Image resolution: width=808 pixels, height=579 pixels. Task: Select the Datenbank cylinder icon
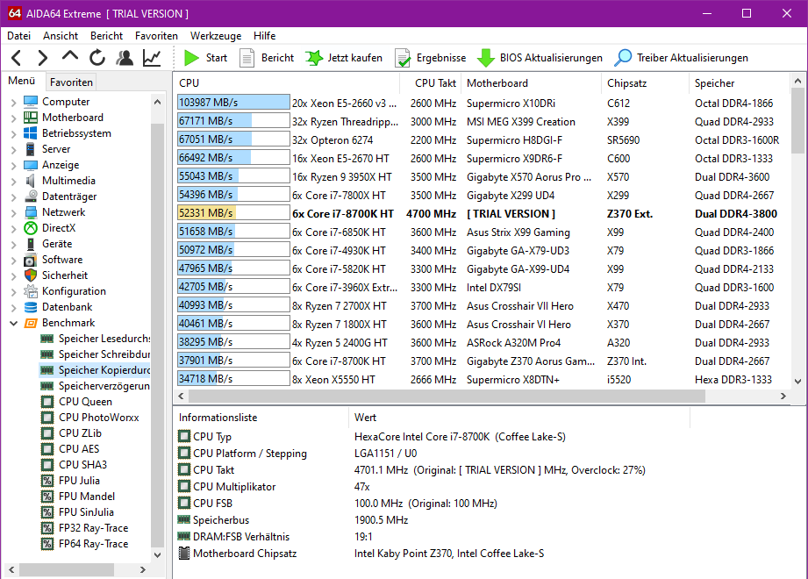[31, 307]
